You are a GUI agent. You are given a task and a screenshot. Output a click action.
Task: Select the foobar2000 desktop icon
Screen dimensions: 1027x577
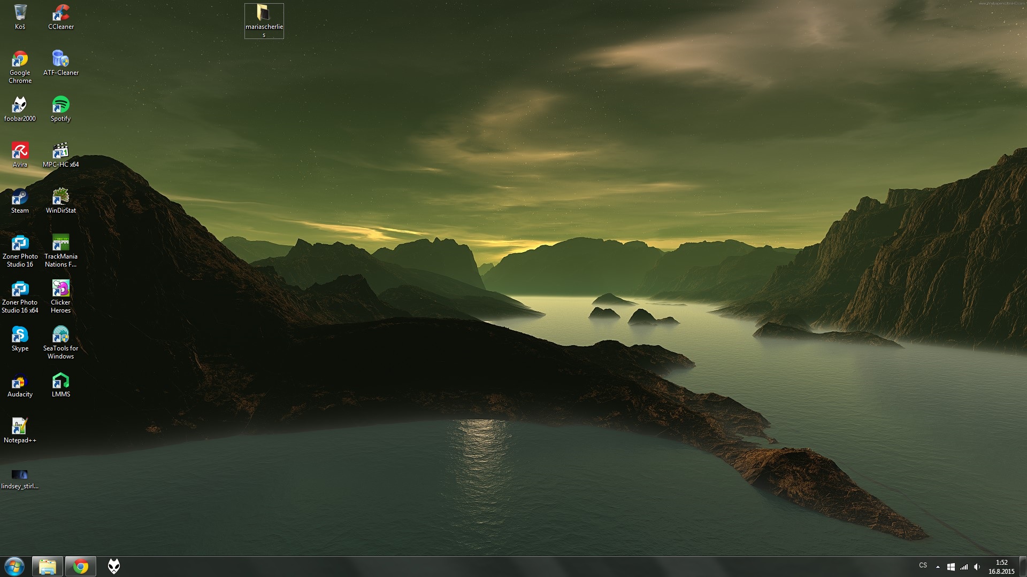[x=20, y=105]
